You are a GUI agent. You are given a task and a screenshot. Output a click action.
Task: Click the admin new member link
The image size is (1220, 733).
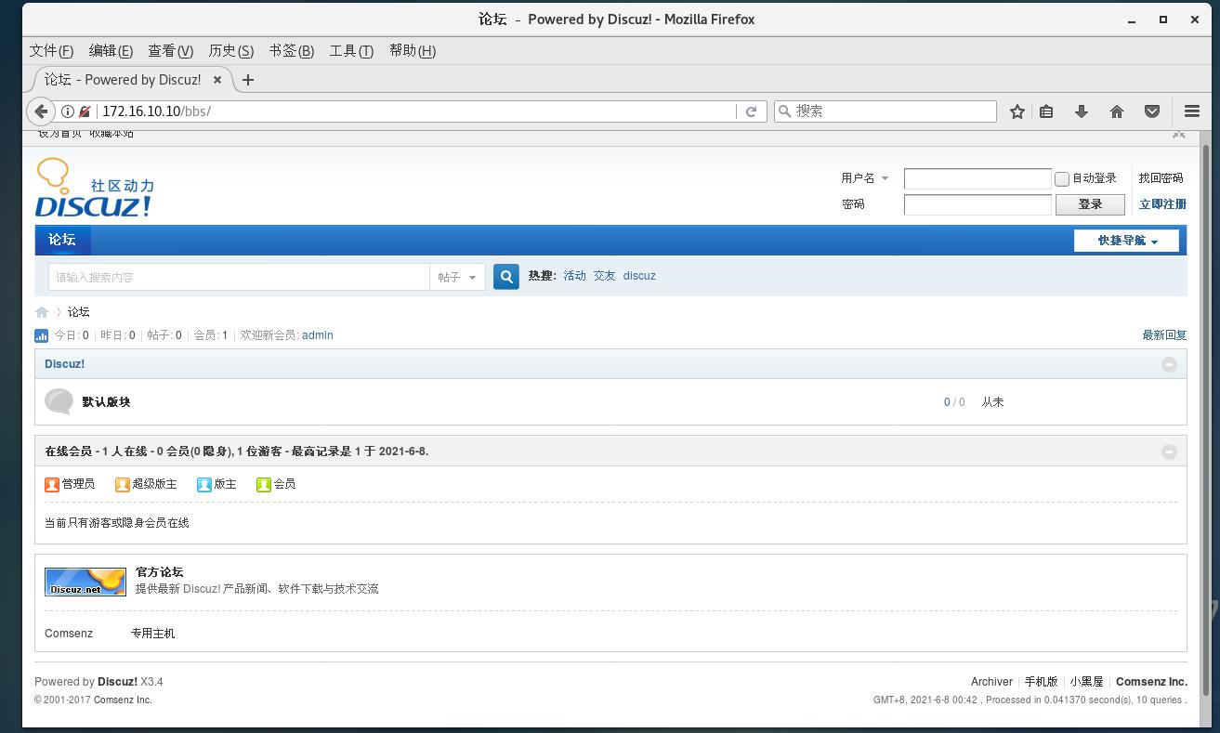pos(318,335)
